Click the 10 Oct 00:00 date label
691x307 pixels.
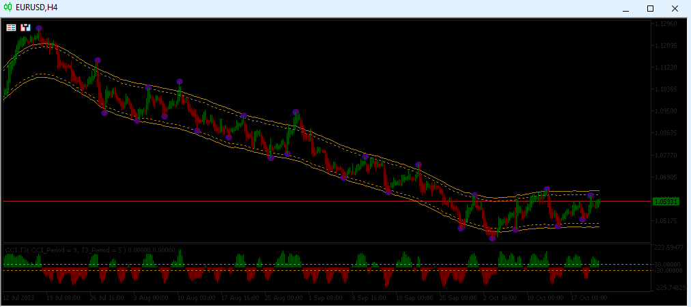(x=545, y=297)
